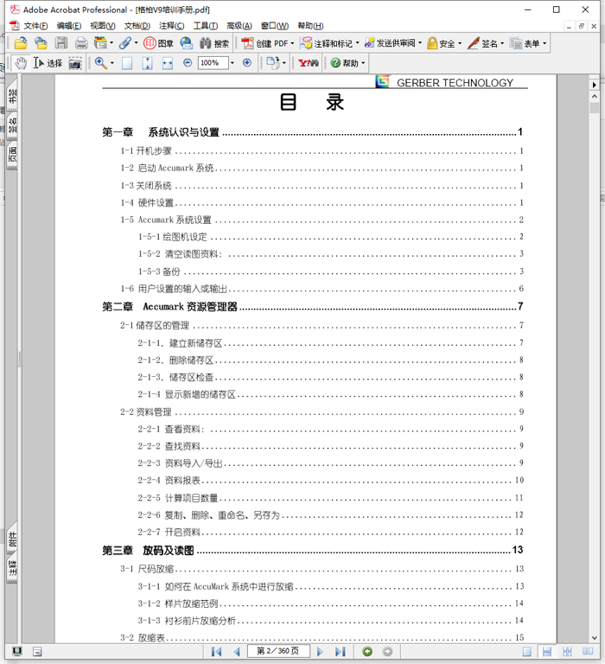Image resolution: width=605 pixels, height=664 pixels.
Task: Select the Hand tool
Action: point(21,63)
